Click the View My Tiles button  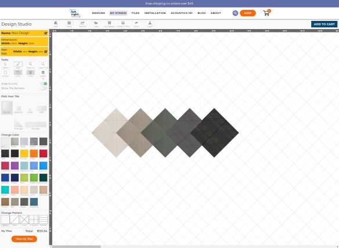point(24,239)
